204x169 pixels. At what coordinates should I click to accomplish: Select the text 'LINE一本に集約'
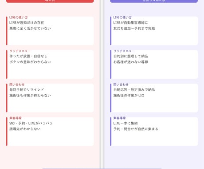pos(126,123)
